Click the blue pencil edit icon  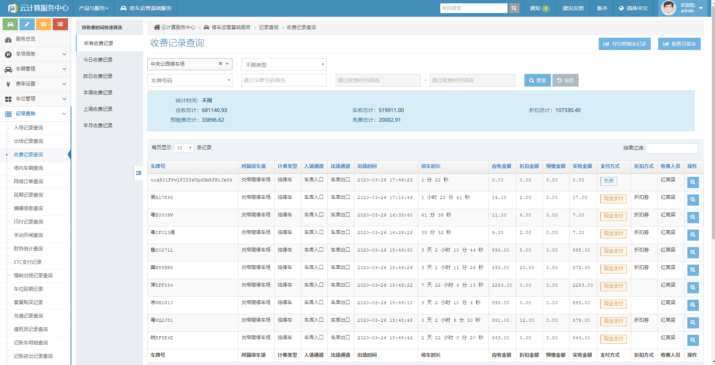click(27, 24)
